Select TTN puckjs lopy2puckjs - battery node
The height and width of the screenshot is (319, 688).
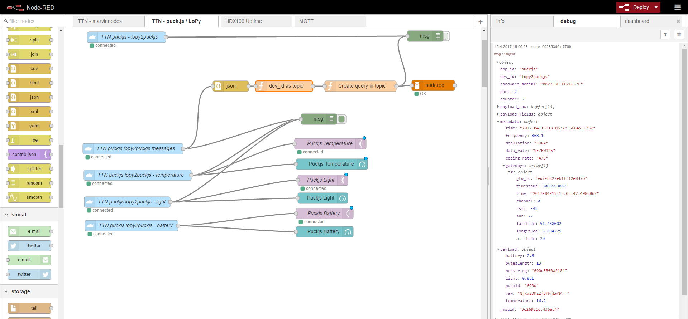(132, 226)
